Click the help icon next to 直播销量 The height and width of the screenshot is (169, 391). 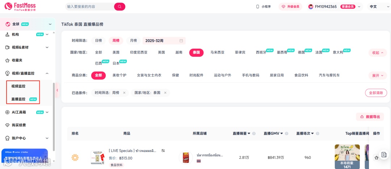[254, 134]
